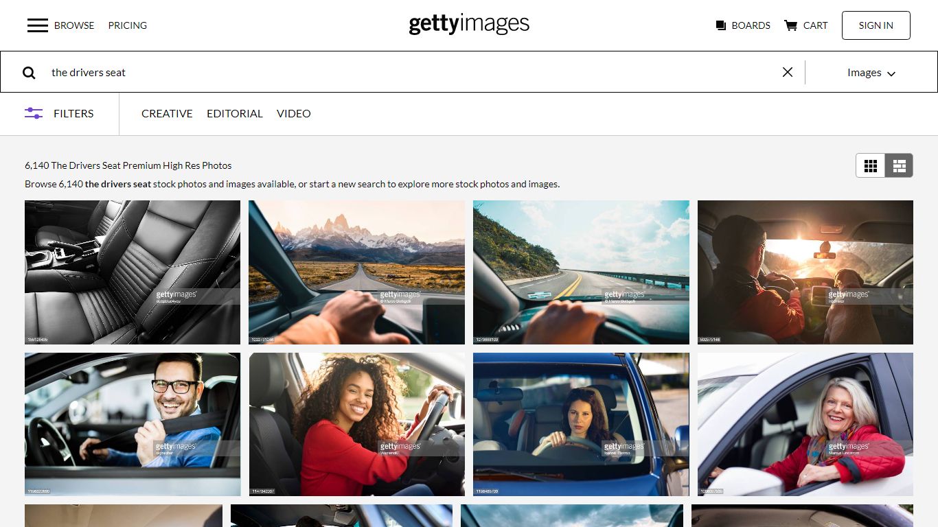Screen dimensions: 938x527
Task: Open the Pricing page
Action: click(x=128, y=25)
